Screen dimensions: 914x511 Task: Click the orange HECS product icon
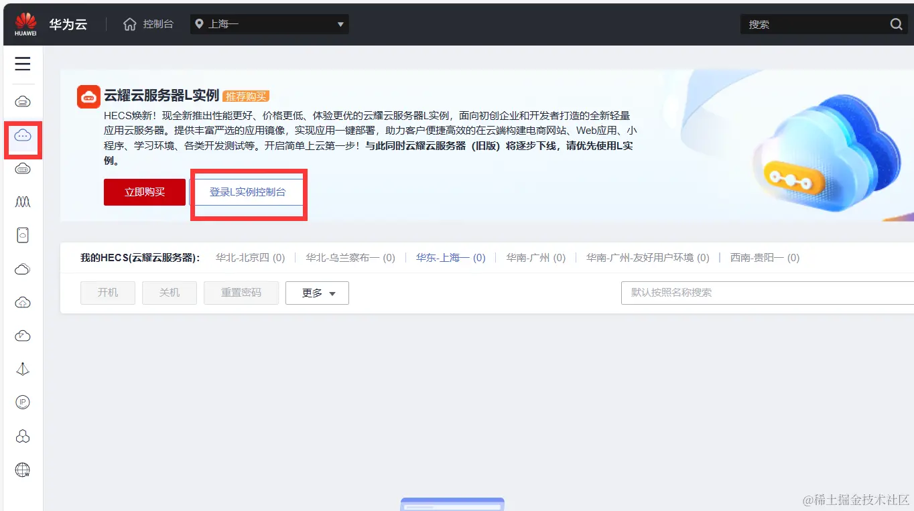tap(88, 97)
